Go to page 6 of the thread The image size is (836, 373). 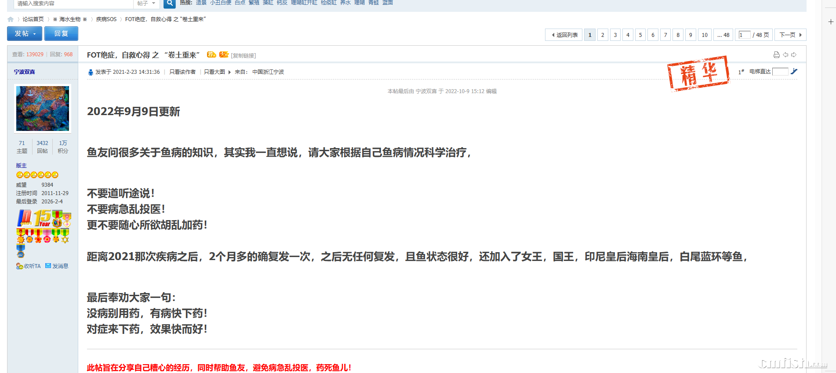(653, 35)
